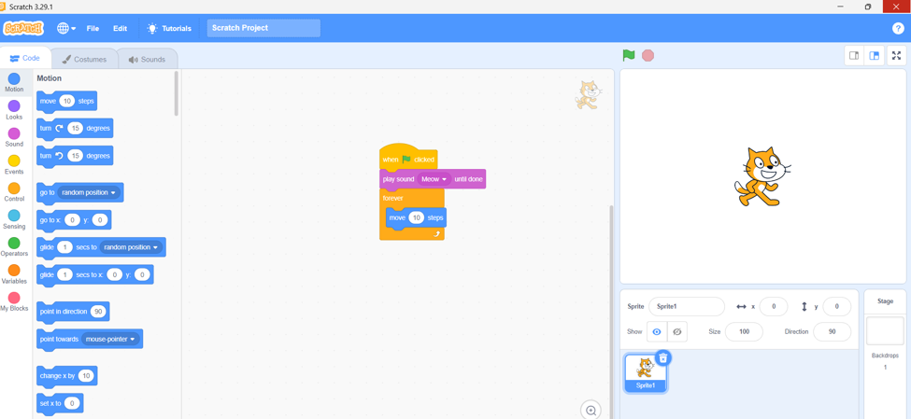
Task: Select the Variables block category
Action: [x=15, y=274]
